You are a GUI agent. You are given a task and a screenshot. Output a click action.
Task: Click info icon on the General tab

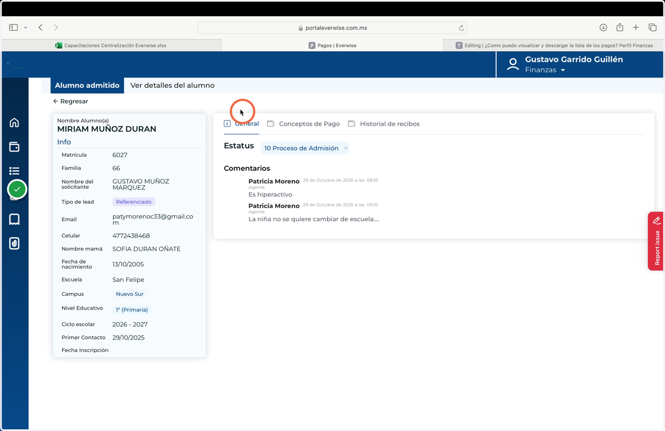tap(227, 123)
